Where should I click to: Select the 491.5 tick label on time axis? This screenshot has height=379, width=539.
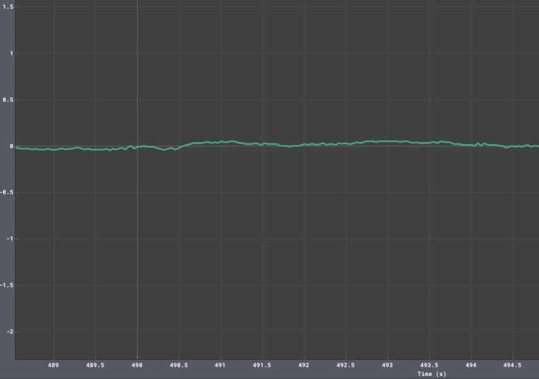(262, 365)
